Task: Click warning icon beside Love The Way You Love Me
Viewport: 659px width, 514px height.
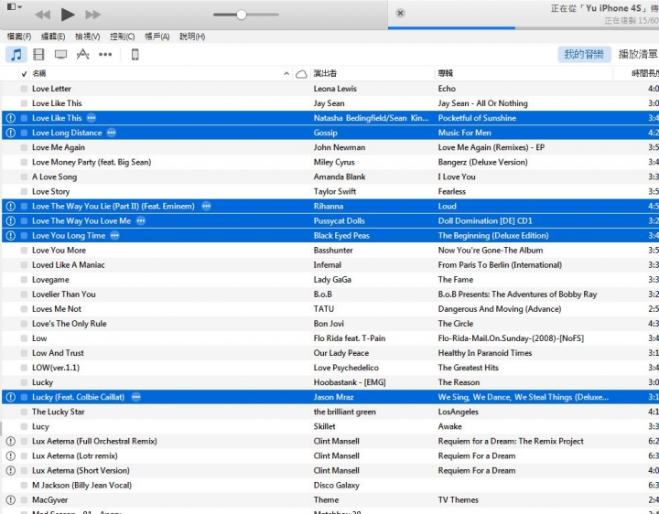Action: (x=11, y=221)
